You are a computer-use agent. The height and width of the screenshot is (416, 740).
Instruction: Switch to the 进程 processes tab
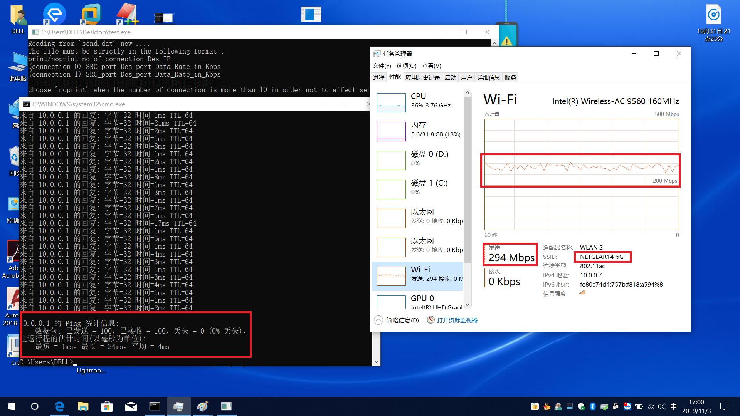pyautogui.click(x=378, y=77)
